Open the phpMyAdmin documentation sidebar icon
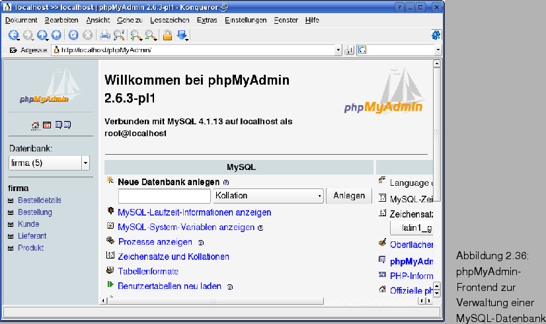The image size is (546, 324). [x=58, y=125]
